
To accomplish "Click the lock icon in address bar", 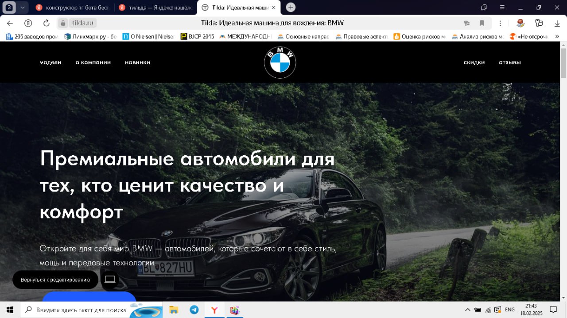I will [63, 23].
